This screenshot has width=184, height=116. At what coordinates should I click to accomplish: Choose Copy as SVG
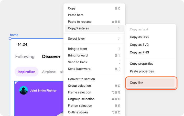[139, 45]
